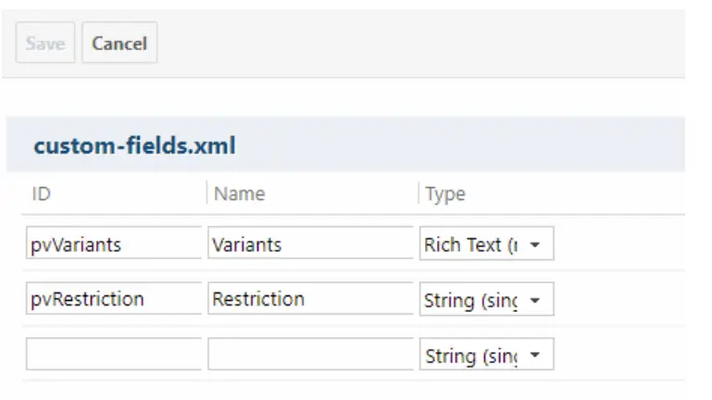Click the arrow on Restriction type selector

(535, 300)
